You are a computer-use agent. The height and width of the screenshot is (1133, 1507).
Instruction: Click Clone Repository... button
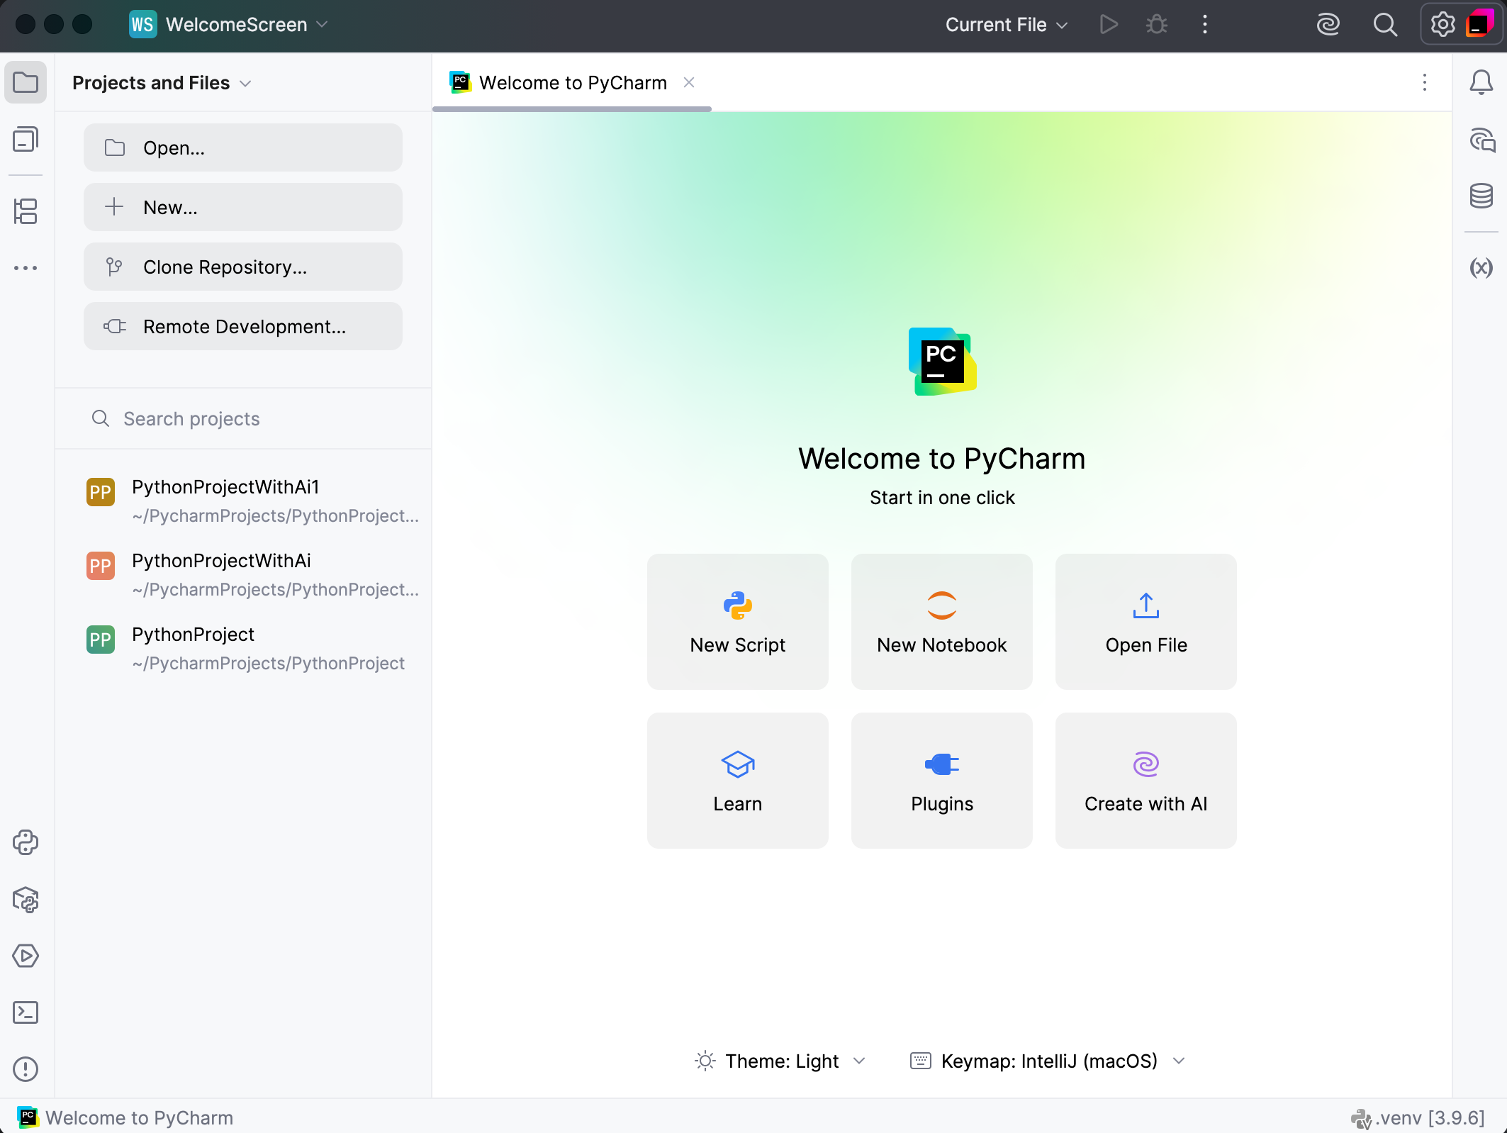[243, 267]
